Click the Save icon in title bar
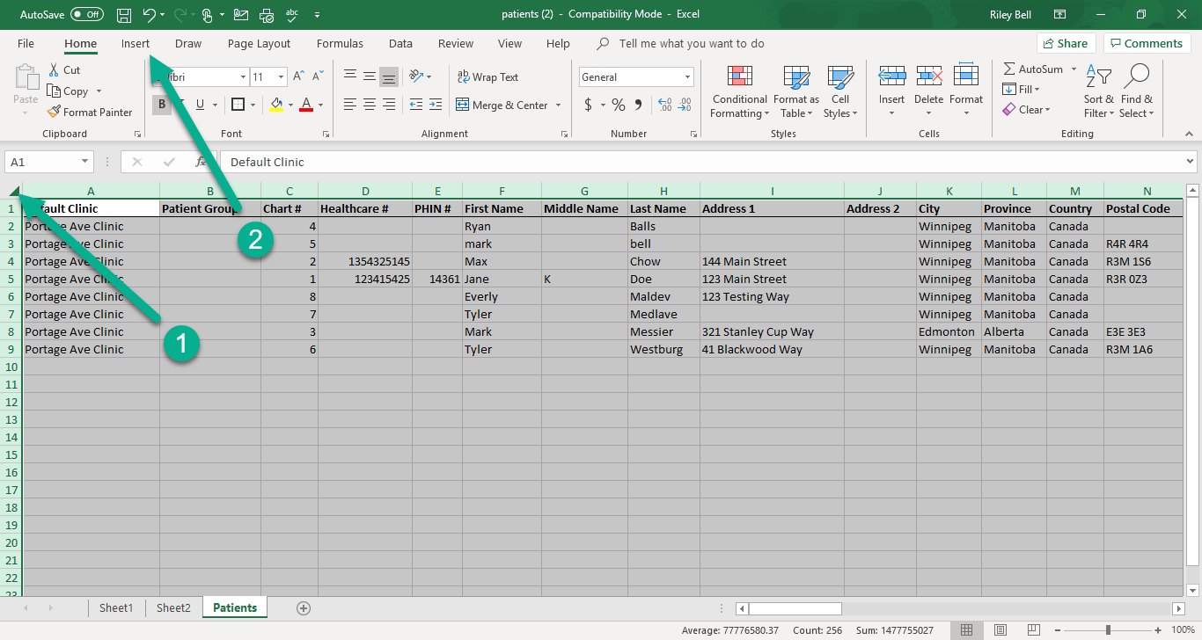The width and height of the screenshot is (1202, 640). coord(124,15)
